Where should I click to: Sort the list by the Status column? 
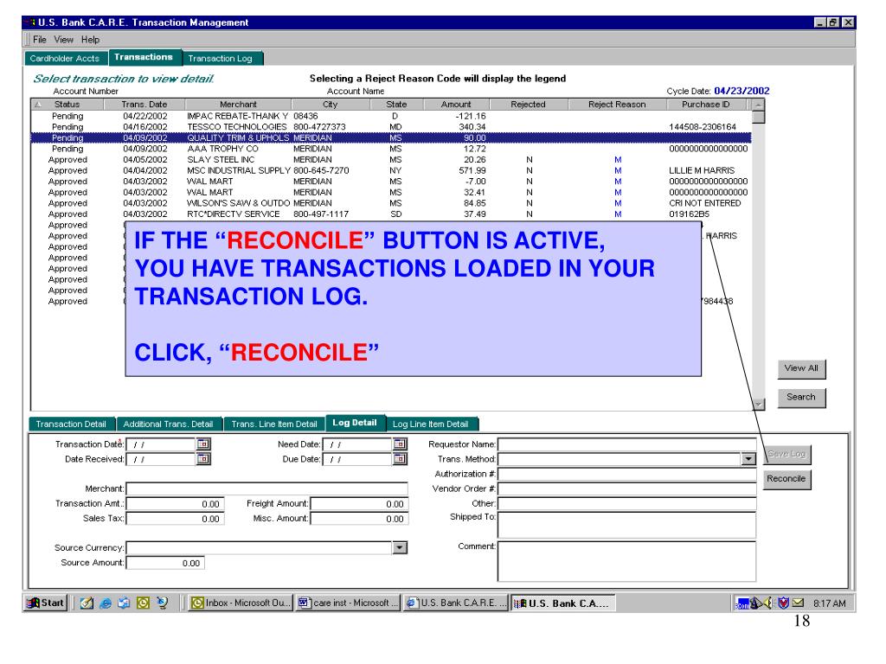(67, 104)
